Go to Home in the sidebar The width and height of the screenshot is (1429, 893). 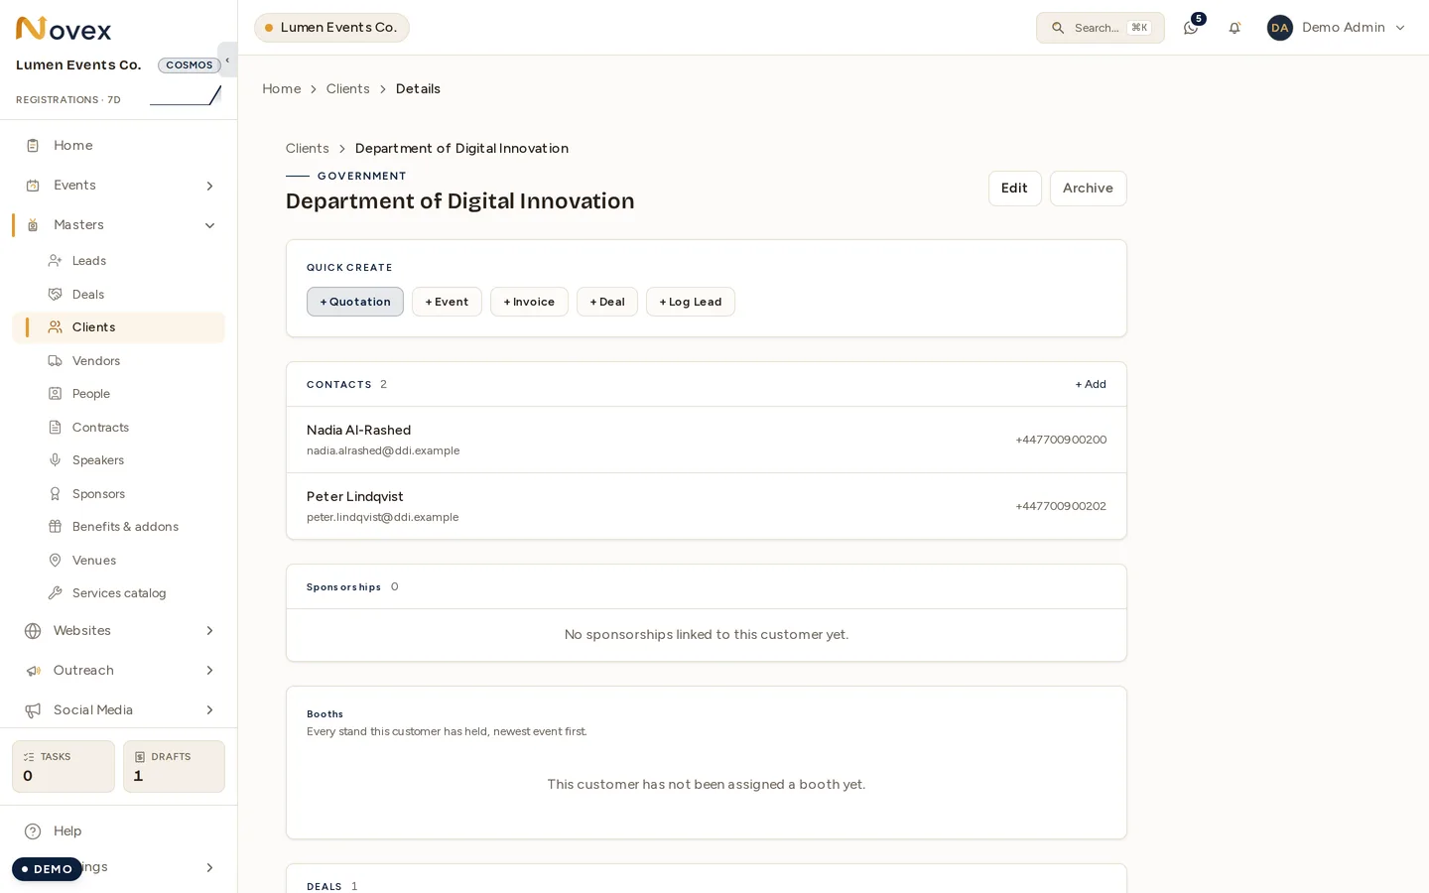118,146
